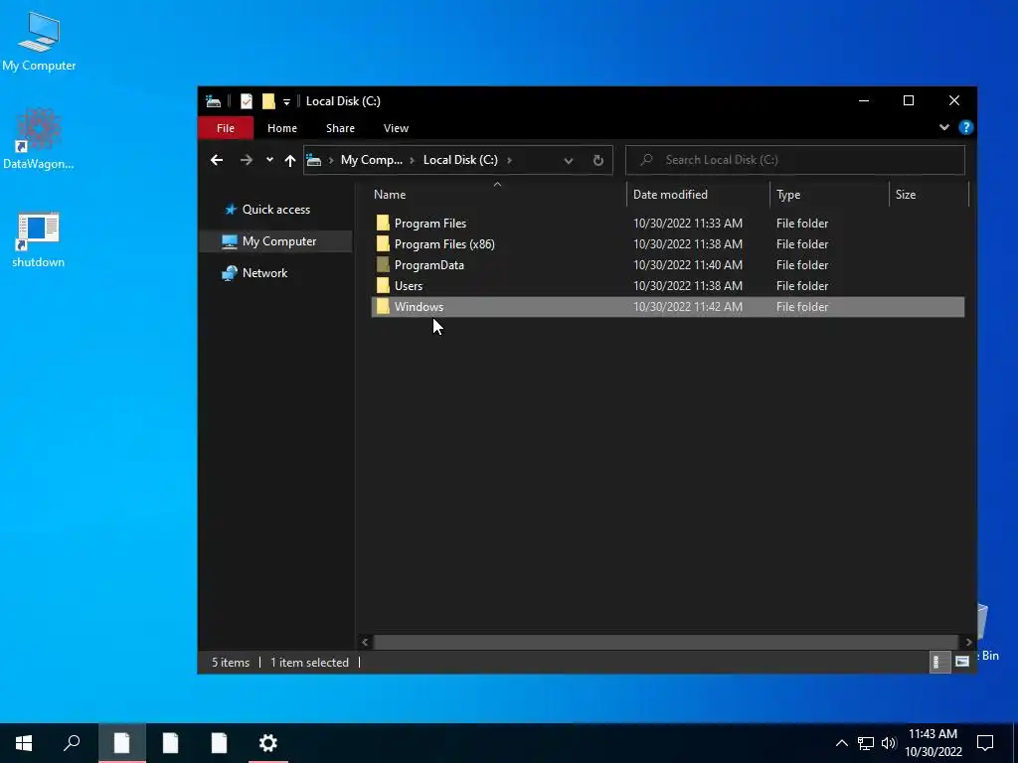Open the taskbar clock and date
Viewport: 1018px width, 763px height.
pos(933,743)
